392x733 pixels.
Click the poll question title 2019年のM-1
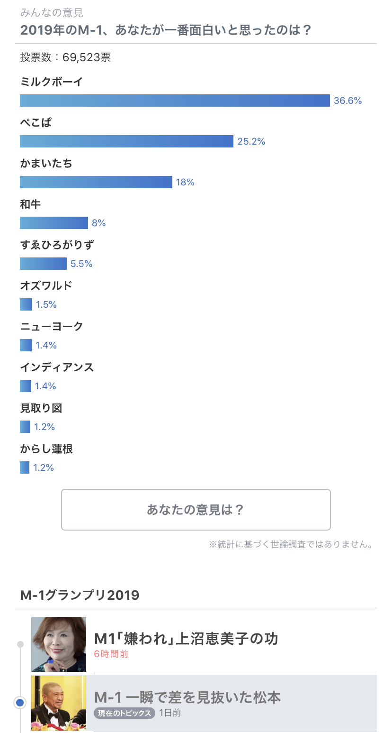tap(166, 30)
